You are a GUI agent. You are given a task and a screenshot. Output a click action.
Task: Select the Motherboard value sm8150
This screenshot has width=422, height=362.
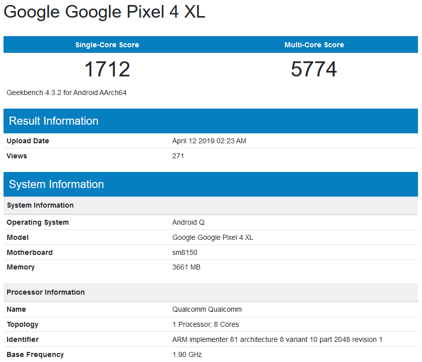[185, 252]
